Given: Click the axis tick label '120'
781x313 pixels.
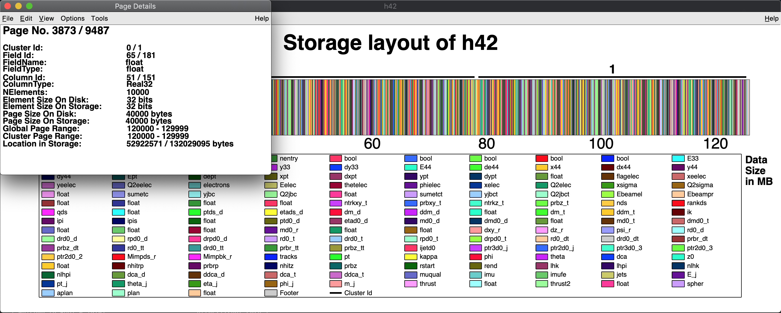Looking at the screenshot, I should [716, 144].
